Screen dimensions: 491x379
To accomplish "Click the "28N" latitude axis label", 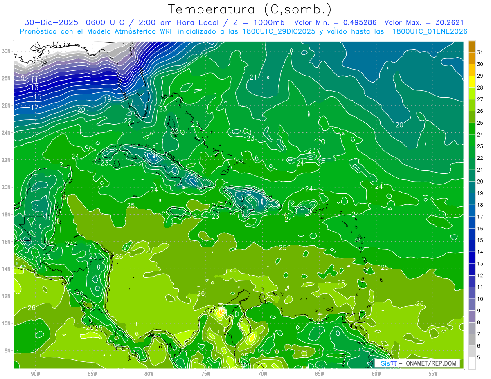I will [x=7, y=78].
